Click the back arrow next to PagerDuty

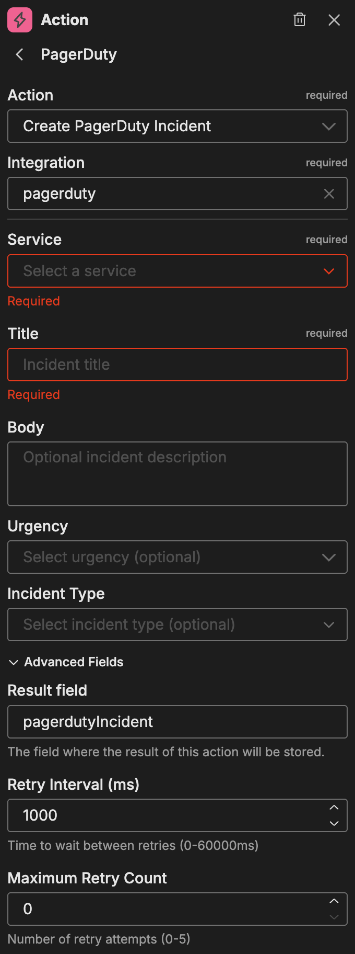pyautogui.click(x=19, y=54)
